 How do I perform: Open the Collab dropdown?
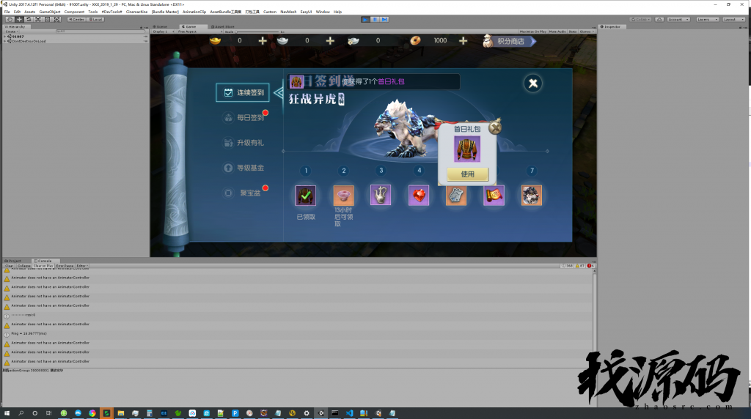641,19
